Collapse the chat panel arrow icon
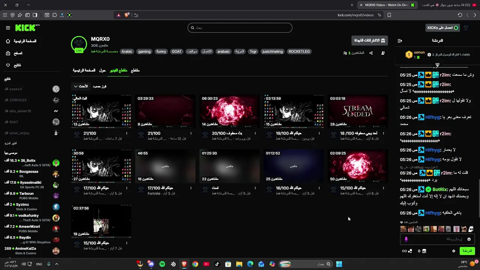The height and width of the screenshot is (270, 480). [x=400, y=40]
